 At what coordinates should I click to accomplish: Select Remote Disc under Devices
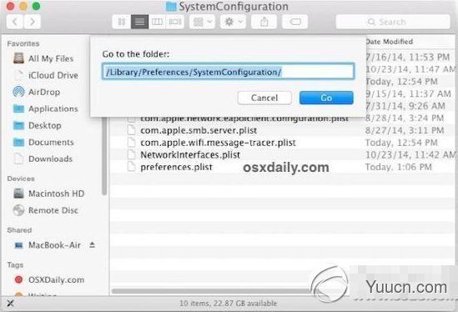[46, 210]
